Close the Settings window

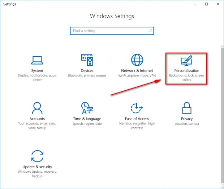click(x=218, y=4)
